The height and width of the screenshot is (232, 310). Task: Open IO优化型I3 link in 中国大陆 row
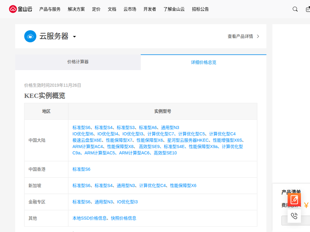pos(133,134)
